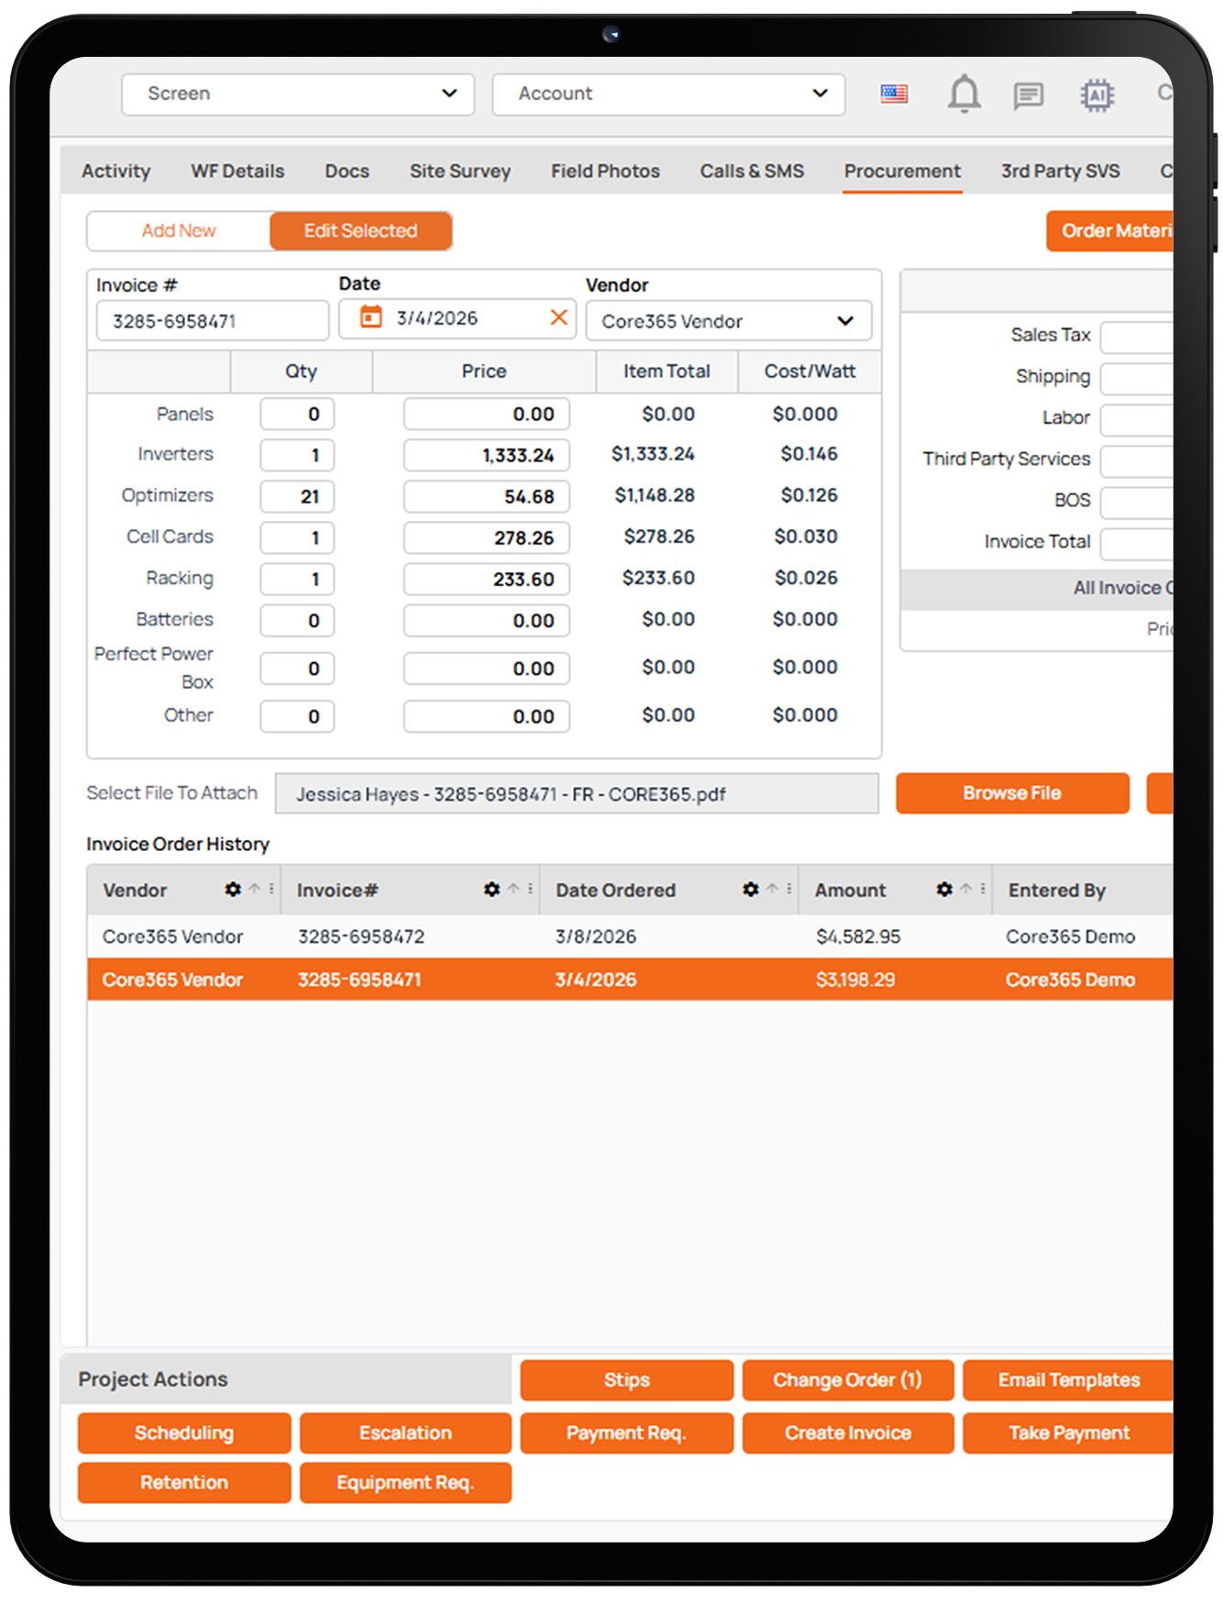Click the Payment Req. button
This screenshot has height=1604, width=1223.
click(x=627, y=1433)
